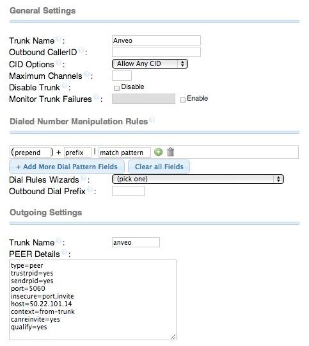Click the port=5060 line
The height and width of the screenshot is (346, 309).
(x=28, y=288)
